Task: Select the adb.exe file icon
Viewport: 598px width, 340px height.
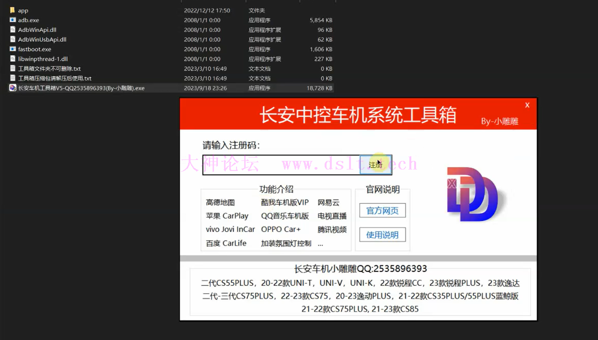Action: [x=12, y=20]
